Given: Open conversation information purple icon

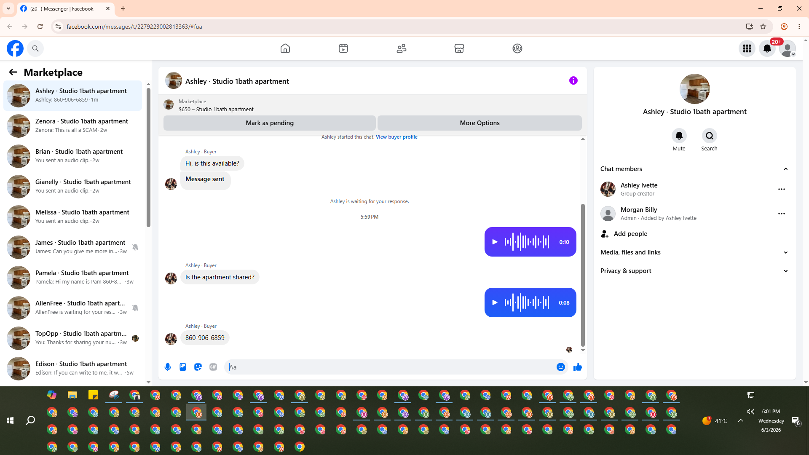Looking at the screenshot, I should coord(573,80).
